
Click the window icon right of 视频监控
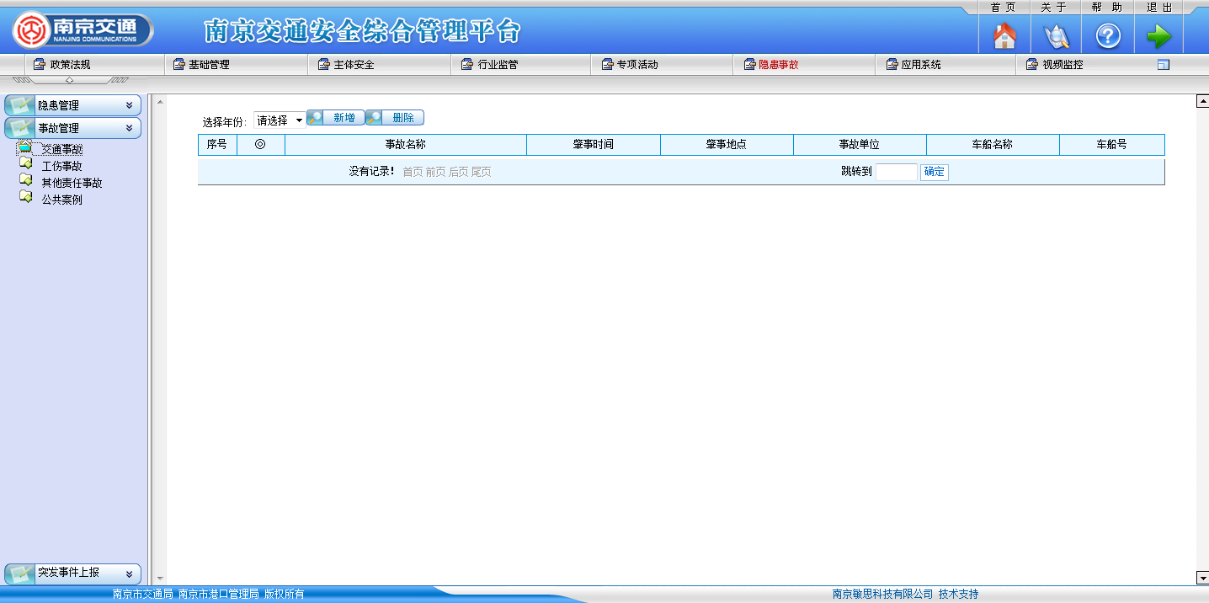(x=1164, y=65)
